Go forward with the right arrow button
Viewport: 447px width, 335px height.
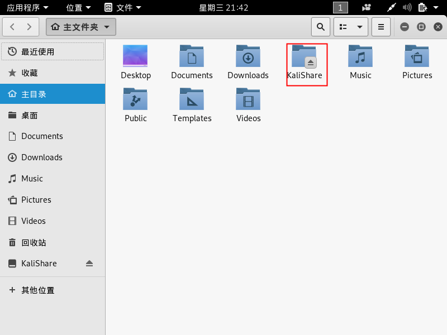click(30, 27)
